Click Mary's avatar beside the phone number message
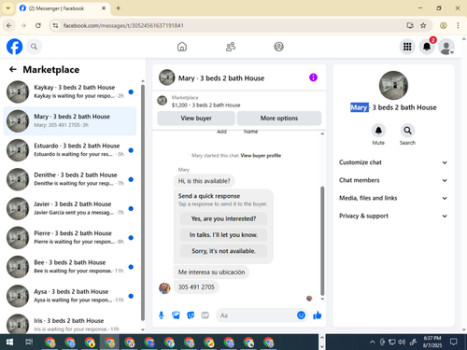Image resolution: width=467 pixels, height=350 pixels. (164, 288)
